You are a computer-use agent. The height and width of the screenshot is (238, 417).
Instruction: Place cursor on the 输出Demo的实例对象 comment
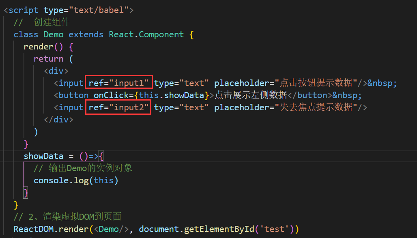click(83, 168)
